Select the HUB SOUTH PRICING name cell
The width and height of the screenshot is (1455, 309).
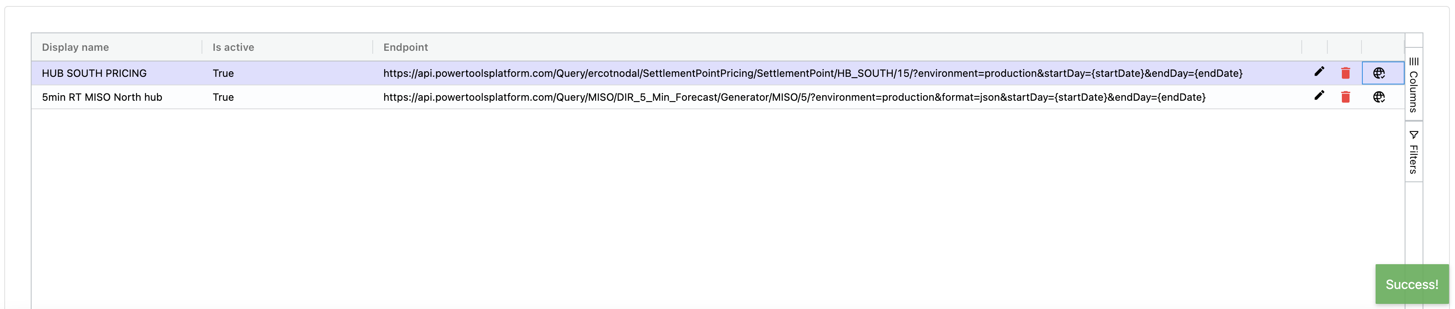(117, 73)
